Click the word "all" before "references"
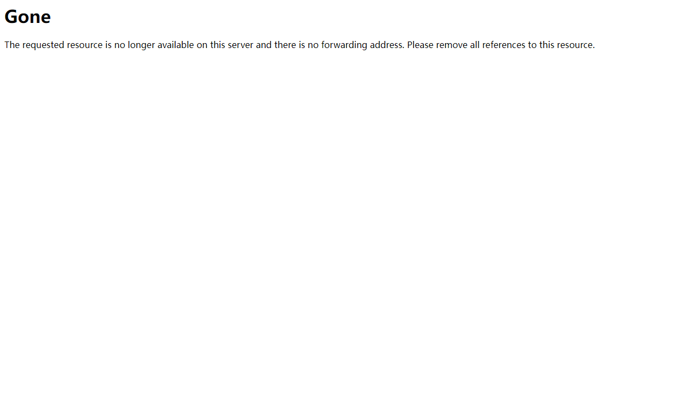This screenshot has height=393, width=700. [x=475, y=45]
